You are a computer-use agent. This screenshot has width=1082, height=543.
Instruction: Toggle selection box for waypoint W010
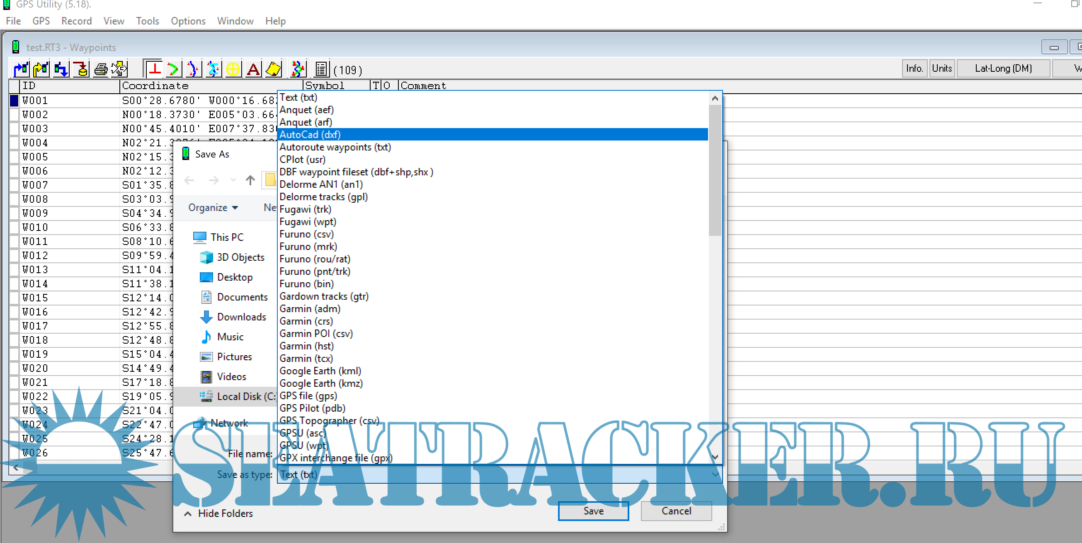[x=14, y=227]
